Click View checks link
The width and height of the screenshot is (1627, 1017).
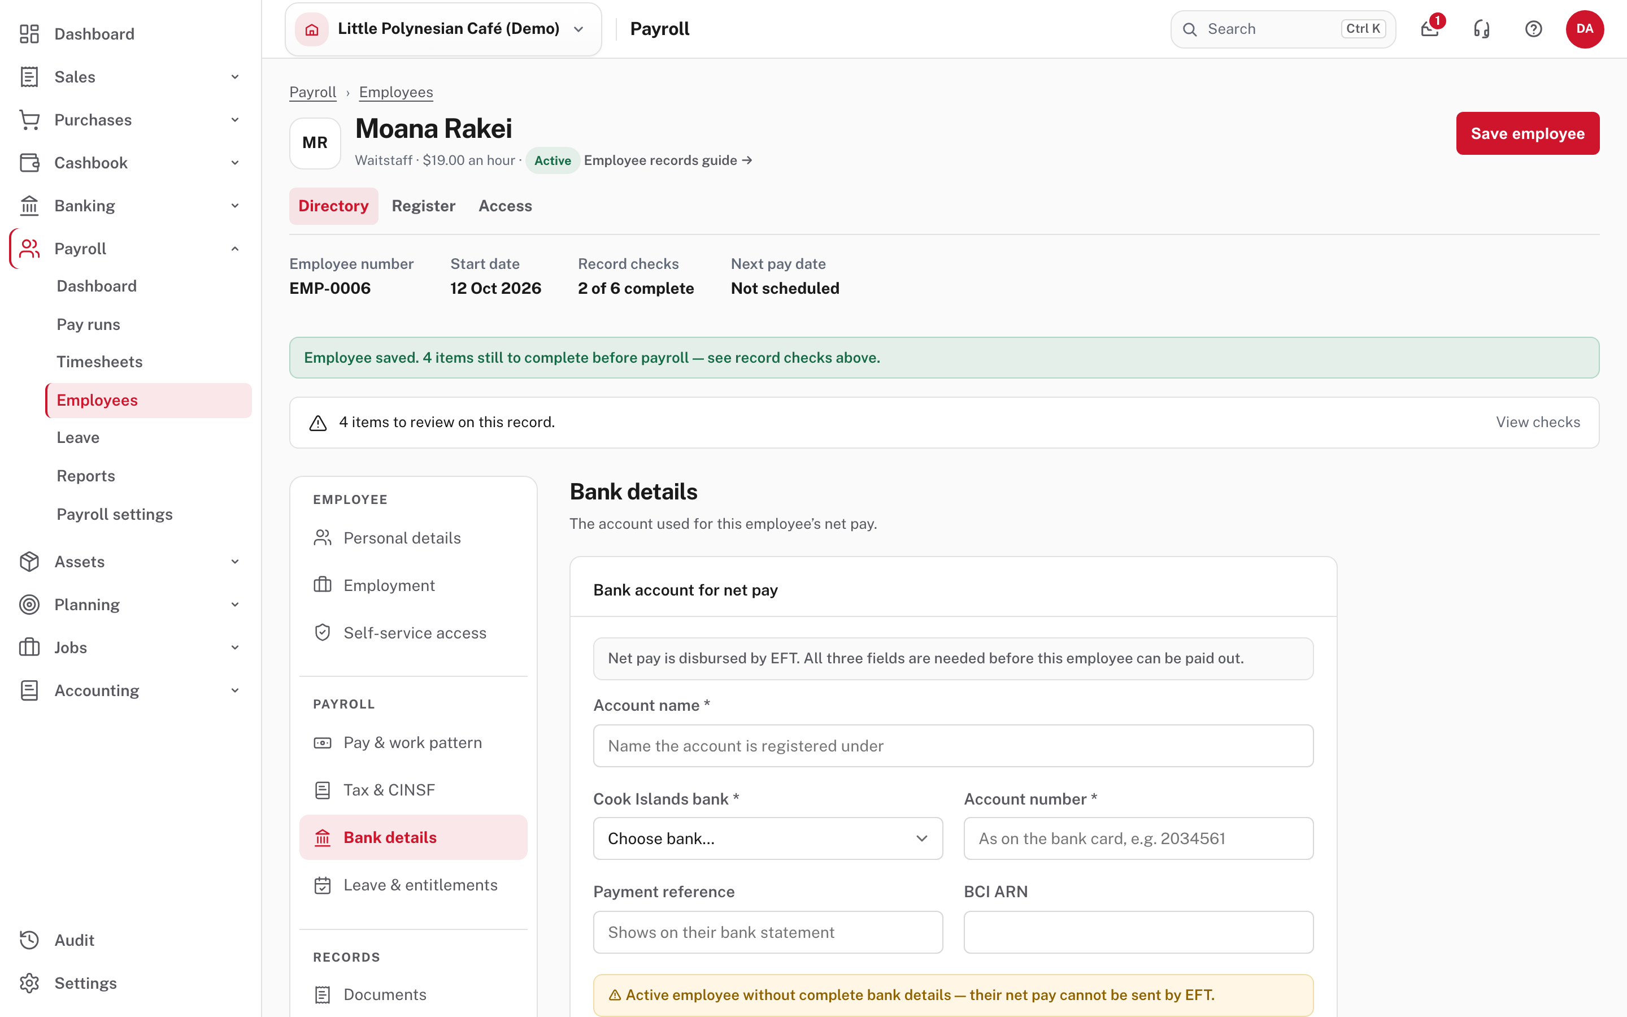1538,423
